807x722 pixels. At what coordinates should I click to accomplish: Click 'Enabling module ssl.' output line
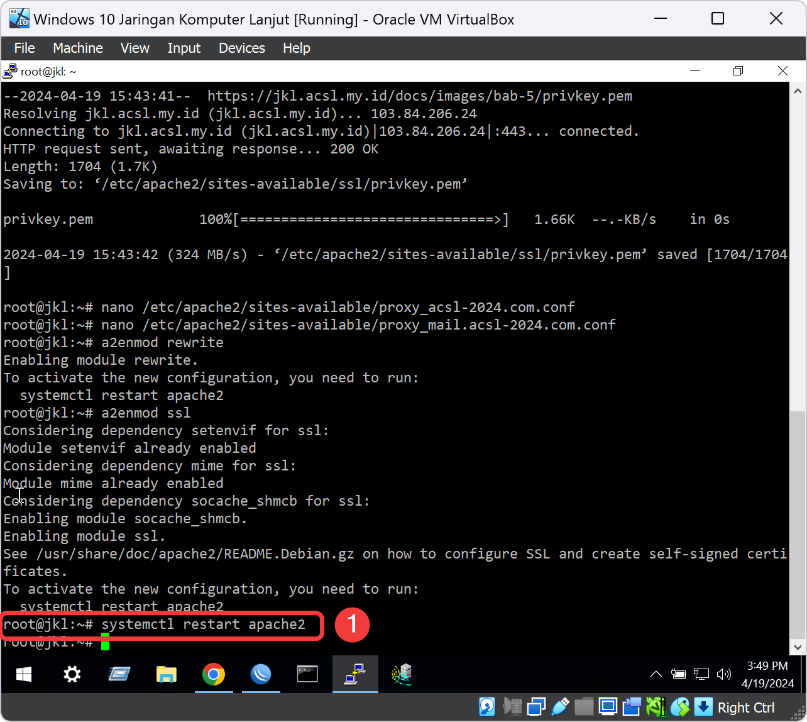[85, 536]
